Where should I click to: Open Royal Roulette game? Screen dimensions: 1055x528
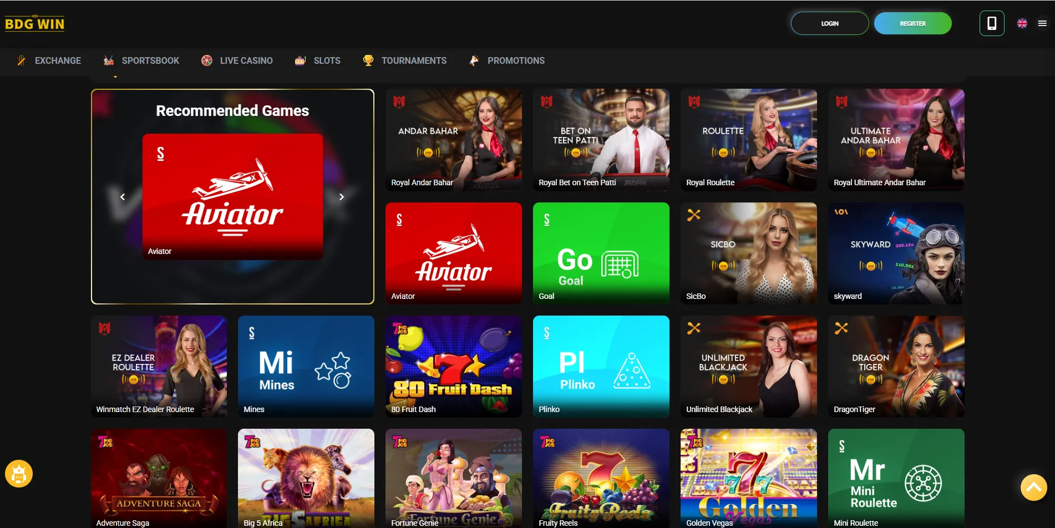click(x=749, y=140)
